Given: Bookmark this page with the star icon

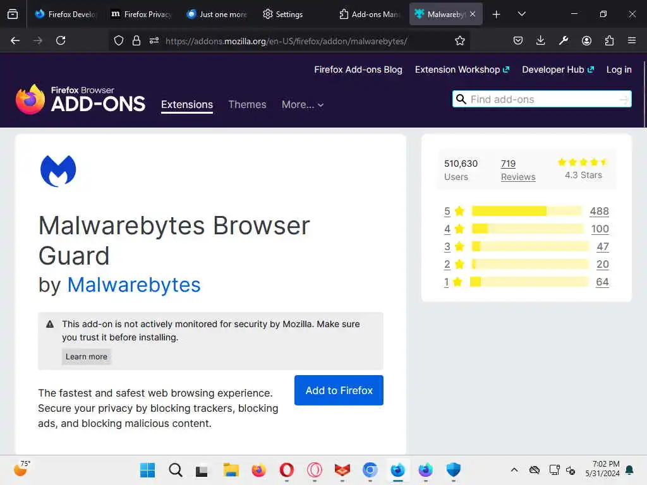Looking at the screenshot, I should click(x=460, y=40).
